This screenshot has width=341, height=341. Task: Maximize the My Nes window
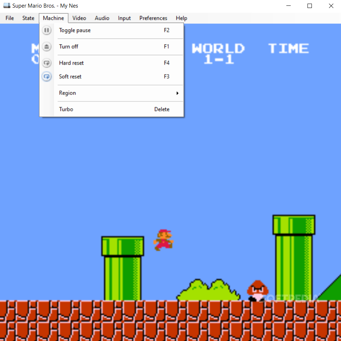pyautogui.click(x=309, y=6)
